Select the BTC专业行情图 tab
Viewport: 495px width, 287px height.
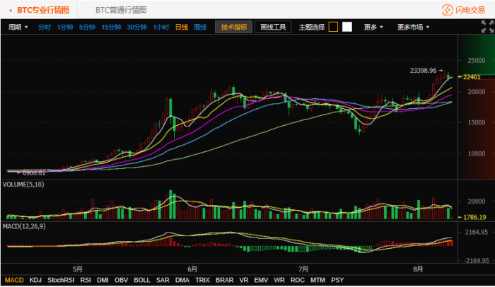pos(43,11)
